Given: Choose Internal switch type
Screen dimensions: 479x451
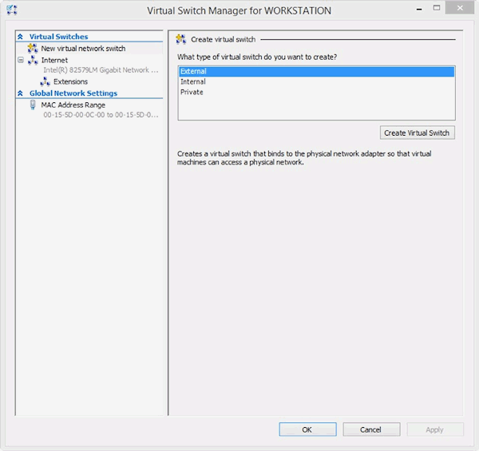Looking at the screenshot, I should [192, 81].
